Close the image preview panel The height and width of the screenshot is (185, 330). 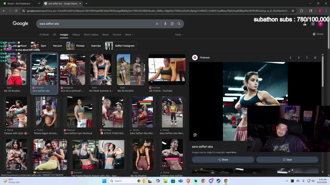coord(315,58)
